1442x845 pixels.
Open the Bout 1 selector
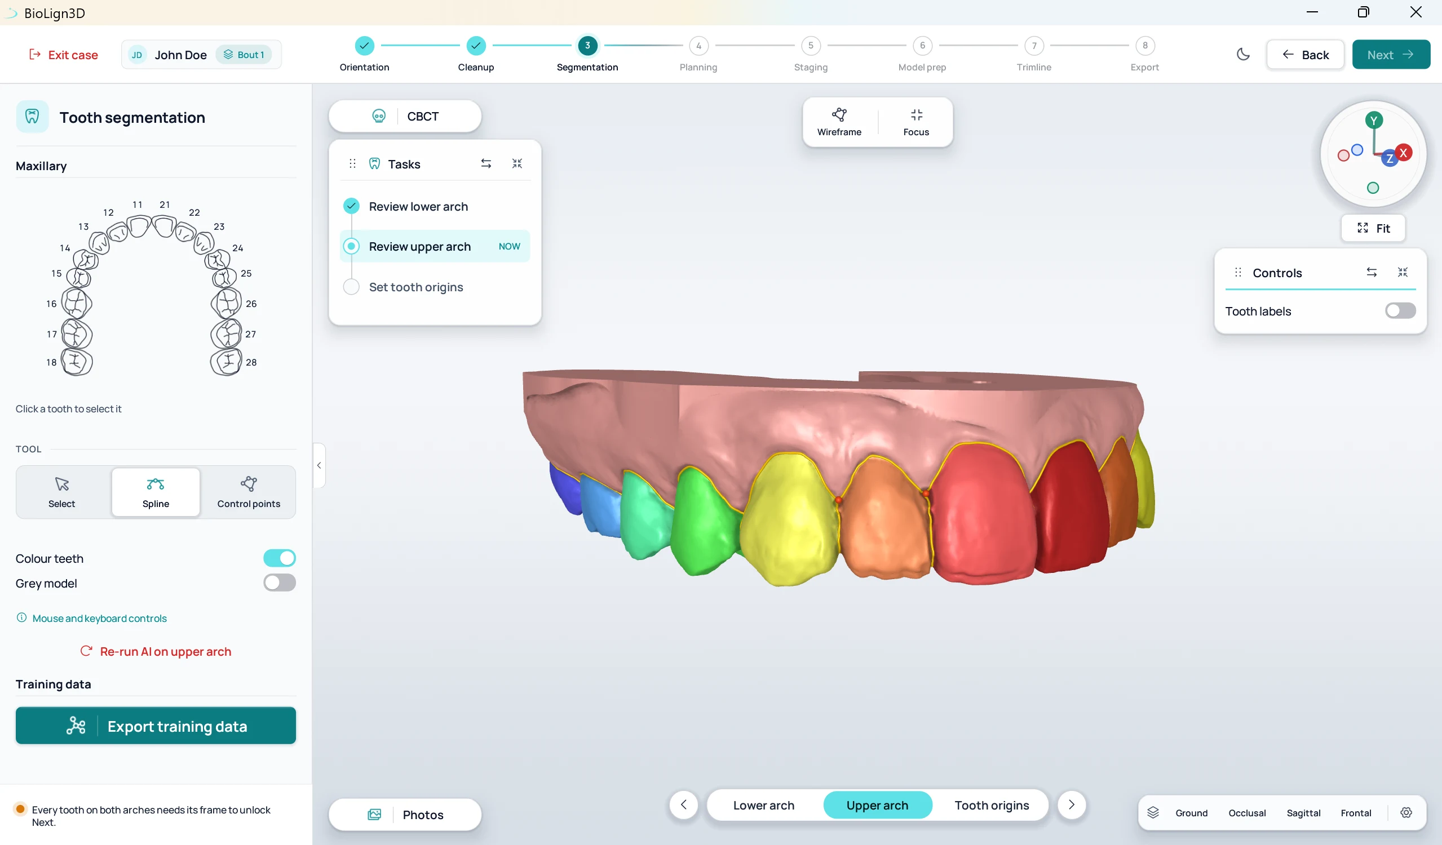click(244, 54)
